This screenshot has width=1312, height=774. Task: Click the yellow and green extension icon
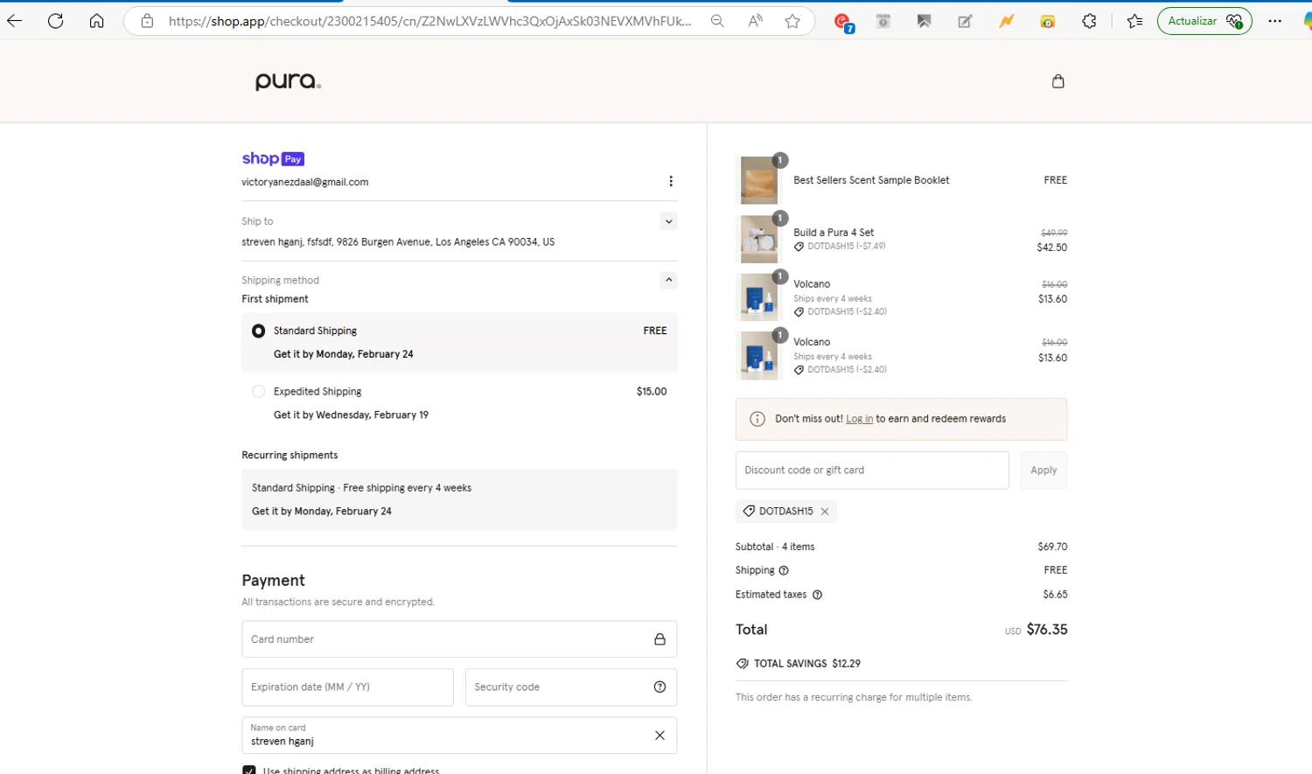[1047, 21]
